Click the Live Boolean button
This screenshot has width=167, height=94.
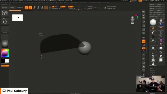(20, 8)
